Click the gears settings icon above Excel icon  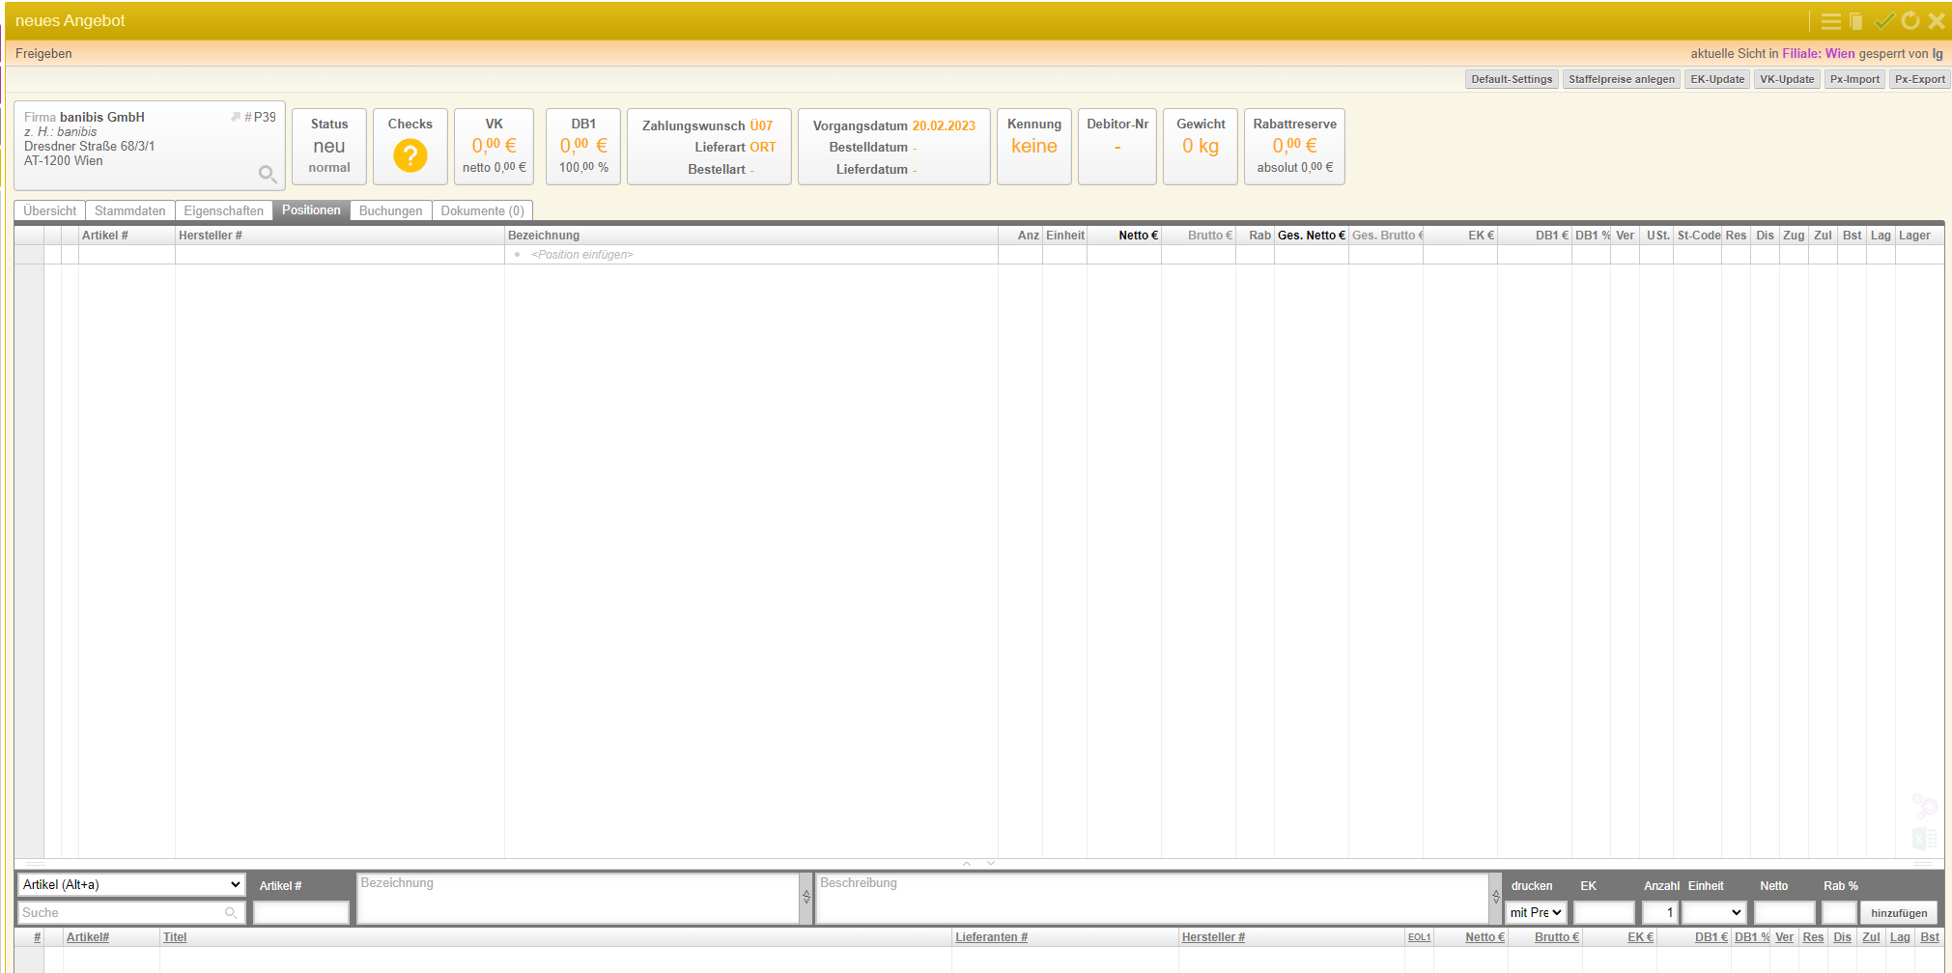click(x=1924, y=806)
